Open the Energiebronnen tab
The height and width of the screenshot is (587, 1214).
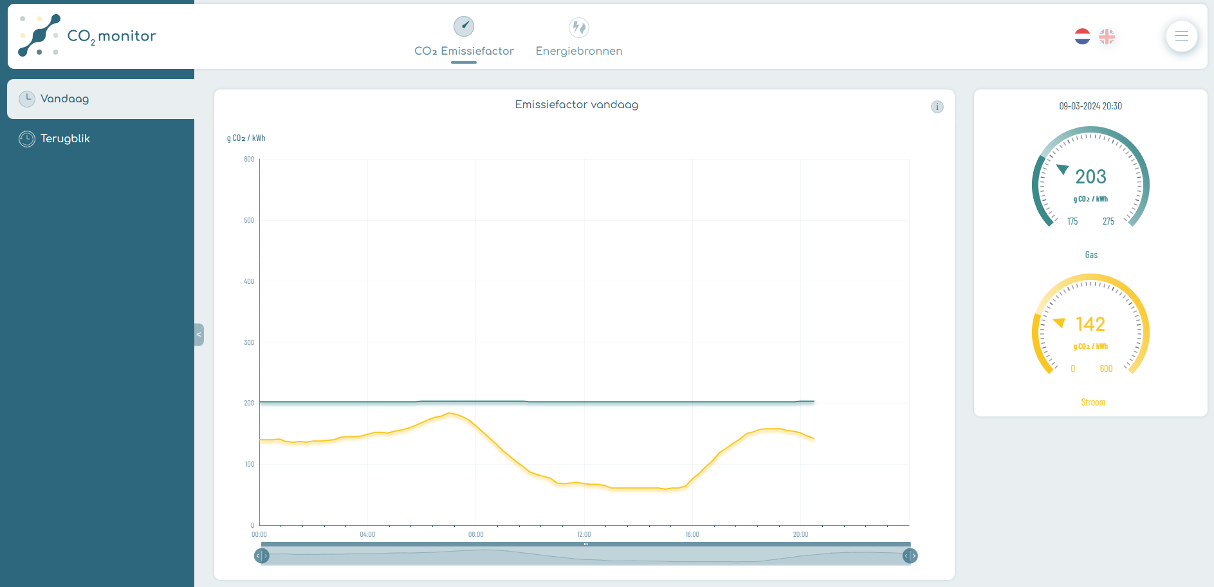[x=579, y=51]
